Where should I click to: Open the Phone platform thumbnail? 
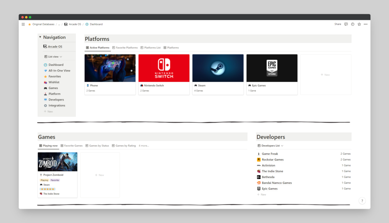[x=110, y=68]
